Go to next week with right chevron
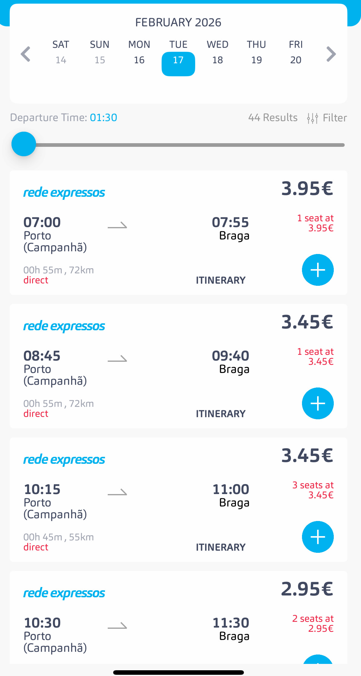Image resolution: width=361 pixels, height=676 pixels. (331, 54)
